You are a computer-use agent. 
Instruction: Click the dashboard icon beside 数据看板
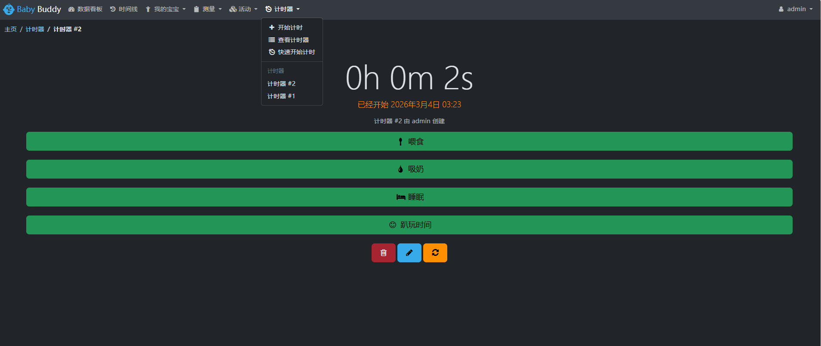71,9
